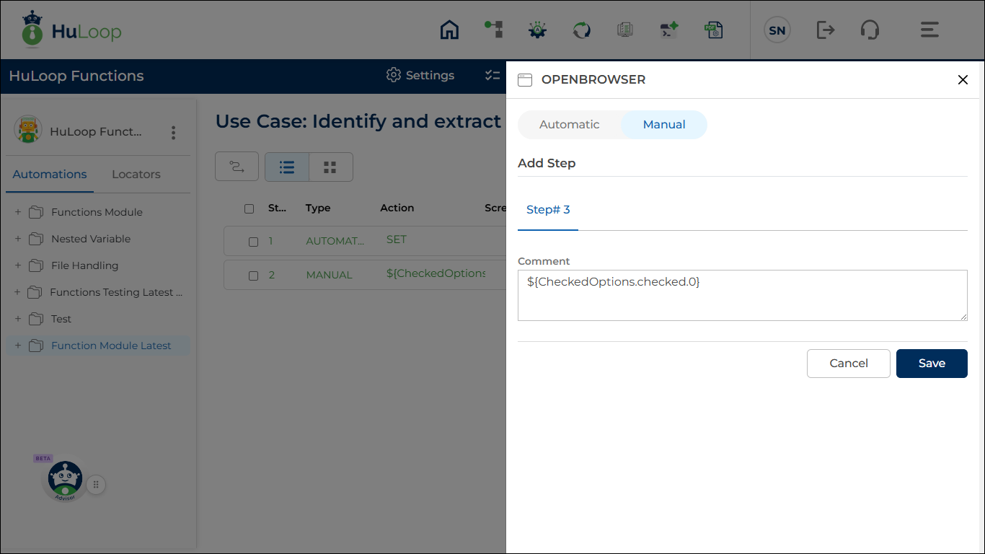Click the logout arrow icon

click(x=825, y=30)
